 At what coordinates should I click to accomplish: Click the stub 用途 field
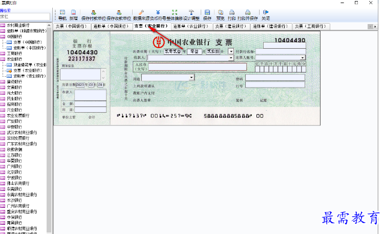pos(90,110)
